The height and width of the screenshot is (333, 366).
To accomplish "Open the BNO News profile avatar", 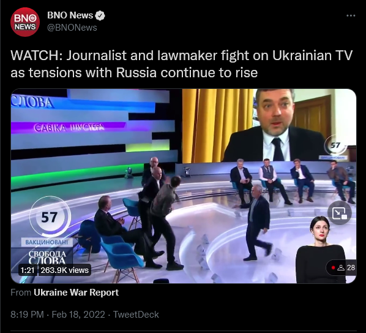I will pos(25,22).
